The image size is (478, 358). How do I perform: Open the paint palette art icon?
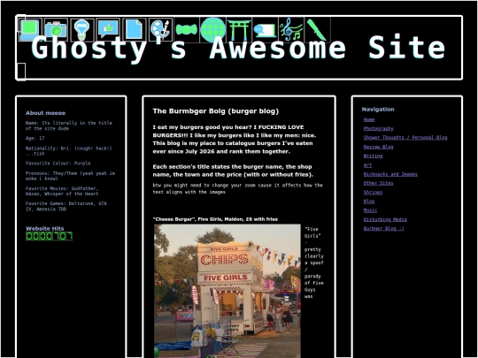pos(160,29)
